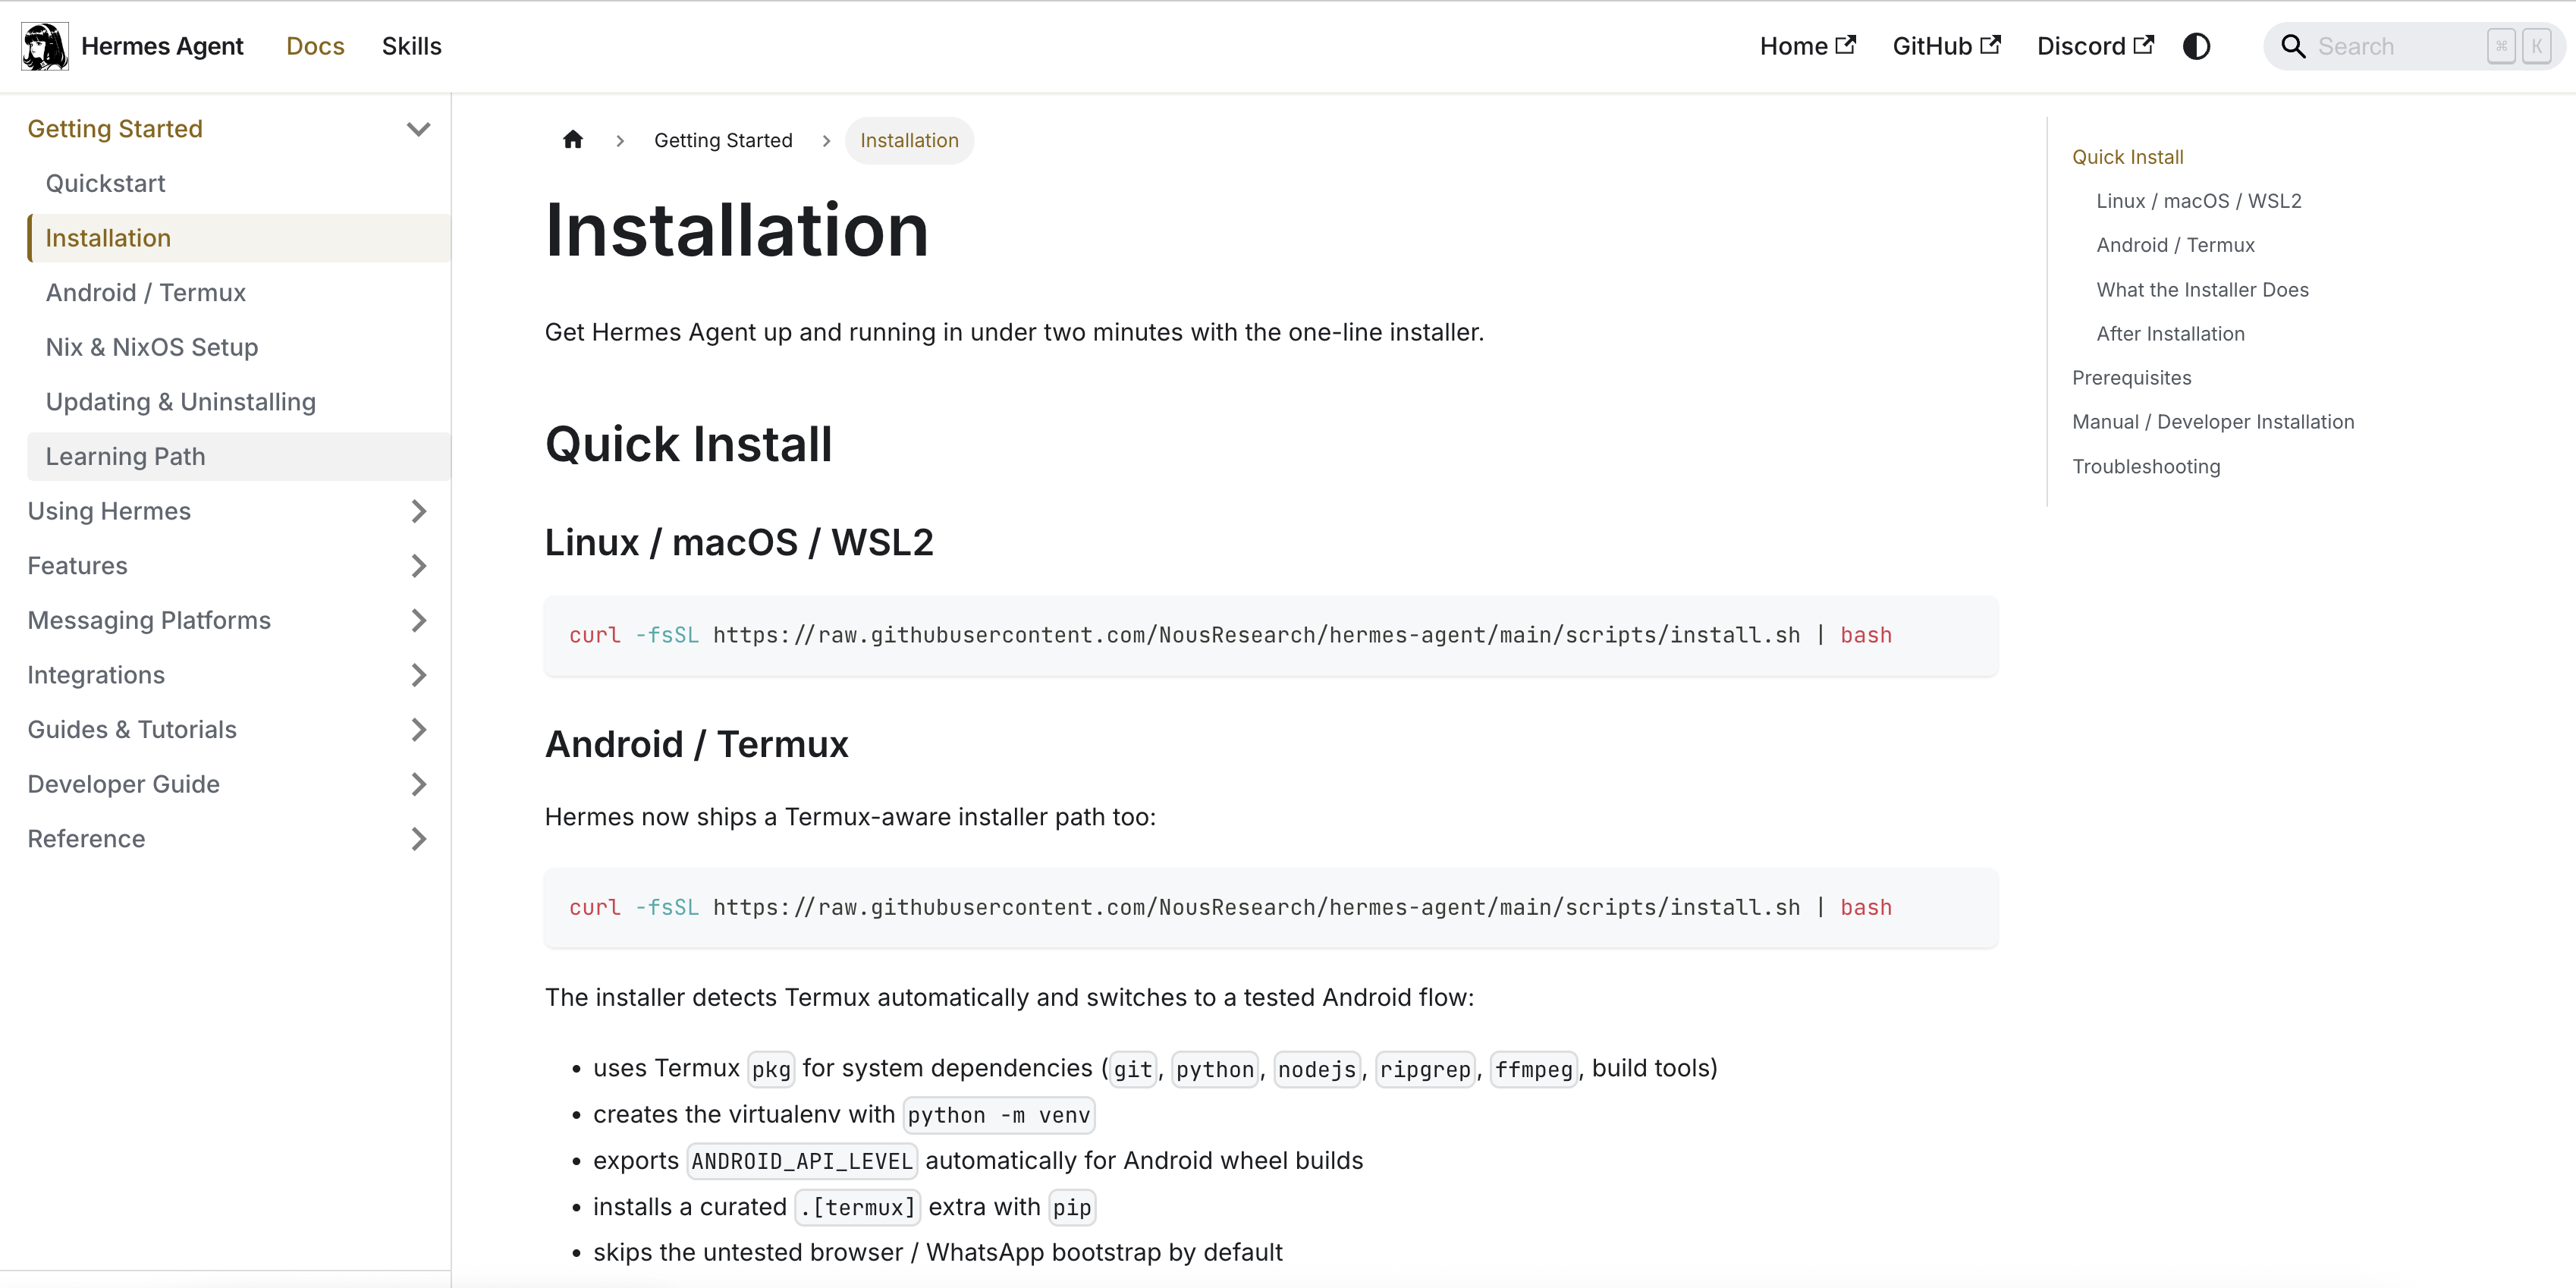Toggle dark and light mode
Screen dimensions: 2576x1288
coord(2196,46)
